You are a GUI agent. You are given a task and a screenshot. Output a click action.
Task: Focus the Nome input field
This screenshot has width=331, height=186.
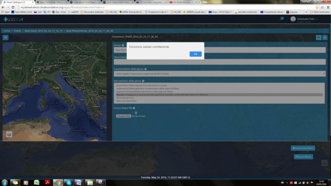click(x=220, y=50)
